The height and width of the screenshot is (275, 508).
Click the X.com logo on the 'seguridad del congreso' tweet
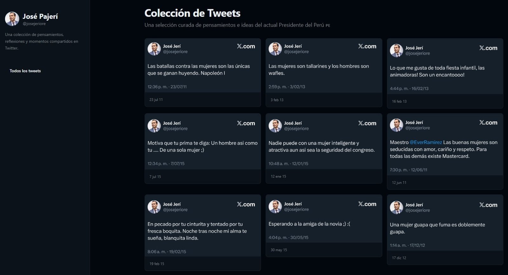(367, 123)
